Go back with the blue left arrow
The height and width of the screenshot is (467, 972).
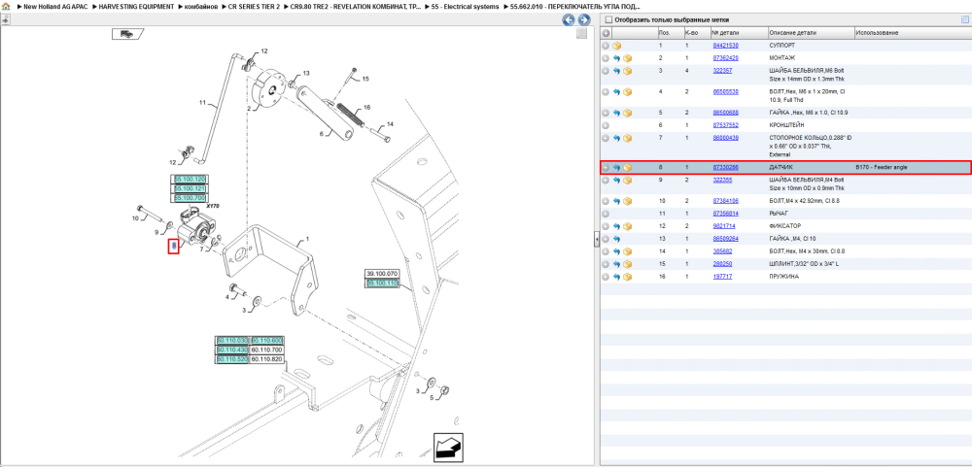(x=569, y=19)
